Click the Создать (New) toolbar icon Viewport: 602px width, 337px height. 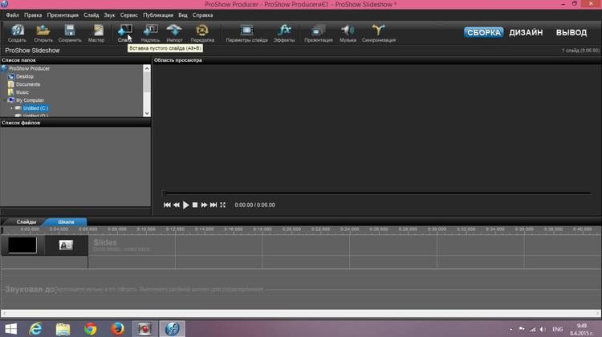tap(17, 33)
